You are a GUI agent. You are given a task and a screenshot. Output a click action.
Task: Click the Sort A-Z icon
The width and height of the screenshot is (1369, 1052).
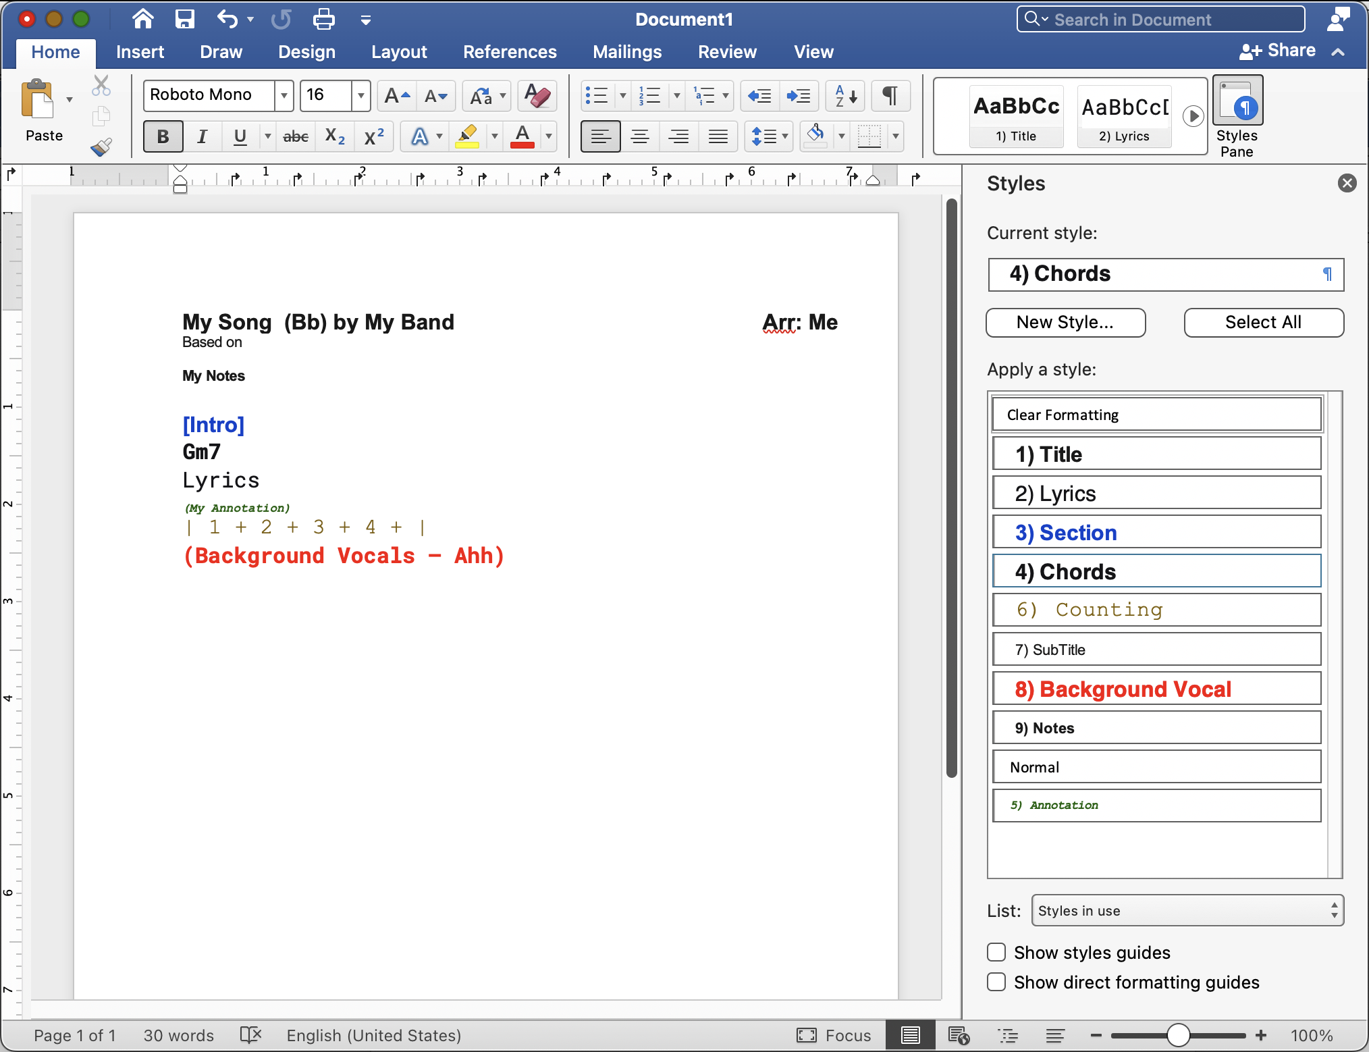[844, 96]
